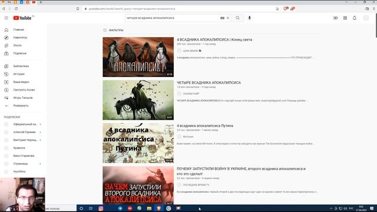The height and width of the screenshot is (212, 377).
Task: Open title 'ЧЕТЫРЕ ВСАДНИКА АПОКАЛИПСИСА'
Action: (209, 82)
